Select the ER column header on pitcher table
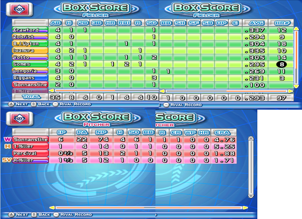 [x=176, y=133]
